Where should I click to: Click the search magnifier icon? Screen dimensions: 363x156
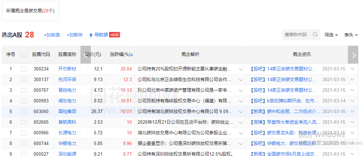[x=315, y=35]
